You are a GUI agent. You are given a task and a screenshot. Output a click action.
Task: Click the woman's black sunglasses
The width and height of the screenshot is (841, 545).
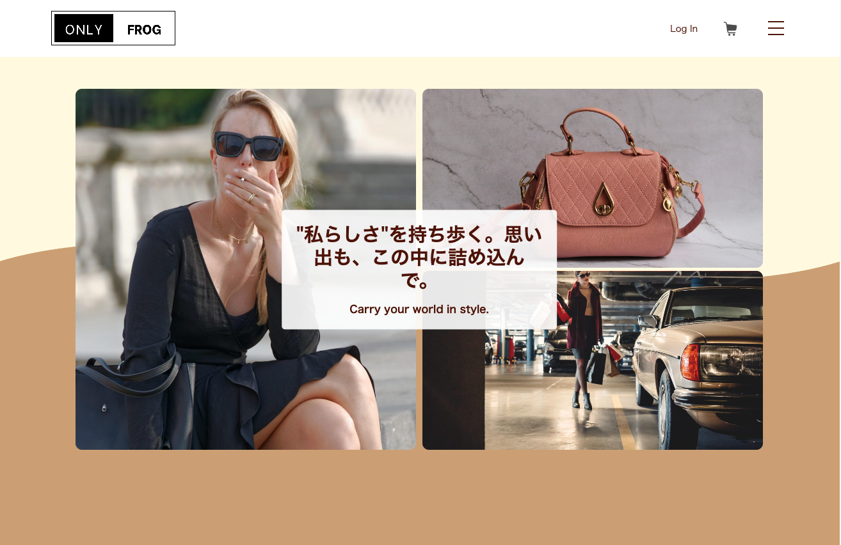click(x=248, y=146)
